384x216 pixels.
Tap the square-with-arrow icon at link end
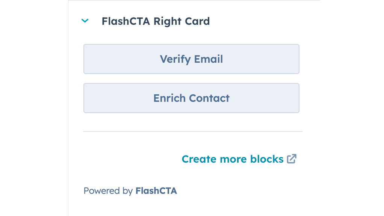click(292, 159)
